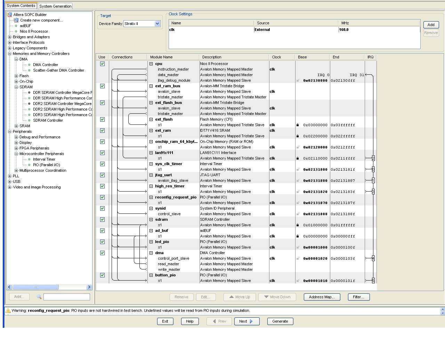
Task: Click the Altera SOPC Builder root icon
Action: tap(9, 15)
